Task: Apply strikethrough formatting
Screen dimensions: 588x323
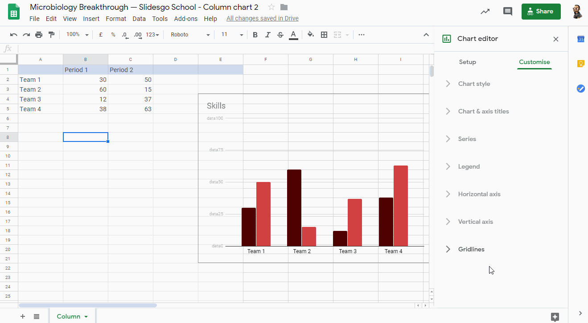Action: coord(280,35)
